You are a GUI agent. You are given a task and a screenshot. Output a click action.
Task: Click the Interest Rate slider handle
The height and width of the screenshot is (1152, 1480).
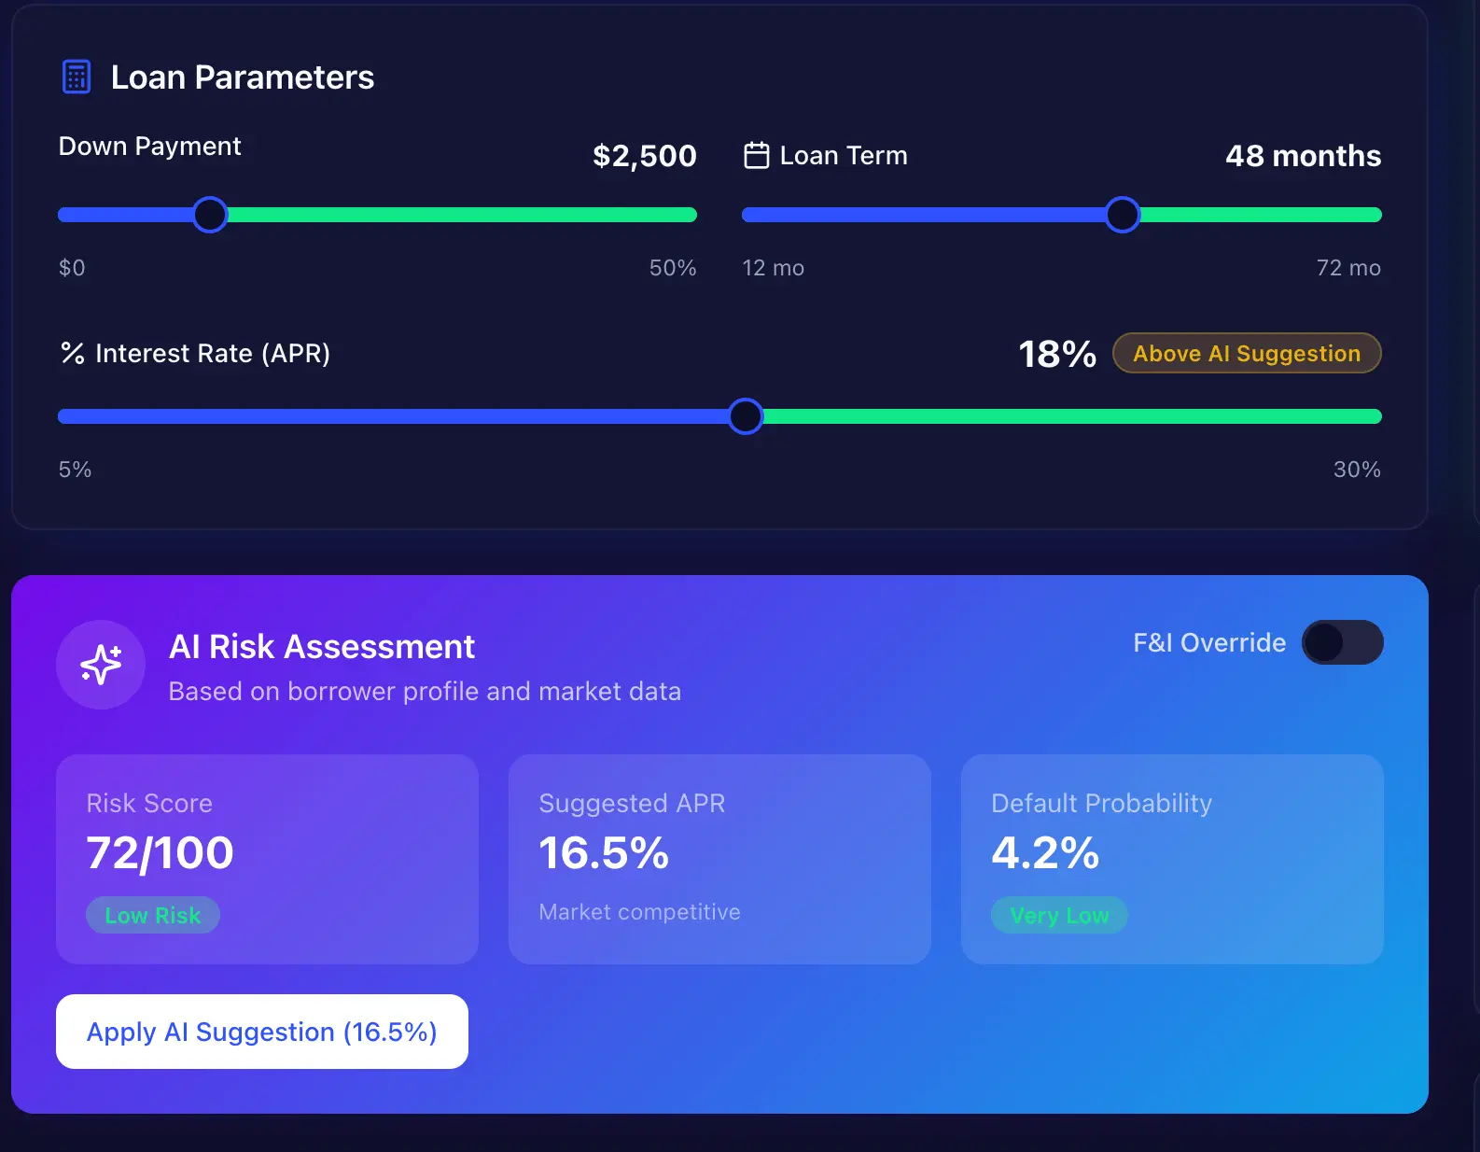tap(746, 416)
